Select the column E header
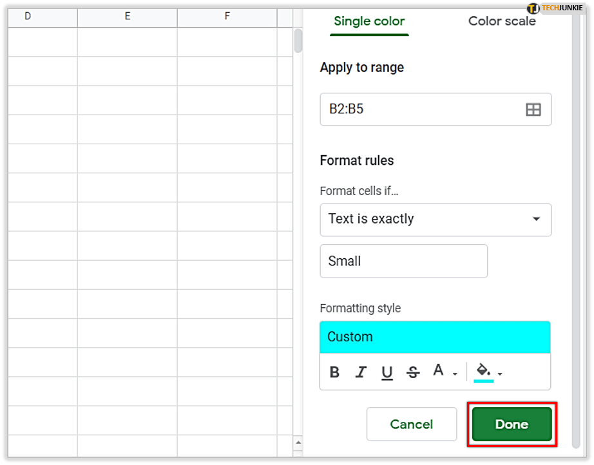 pos(127,16)
